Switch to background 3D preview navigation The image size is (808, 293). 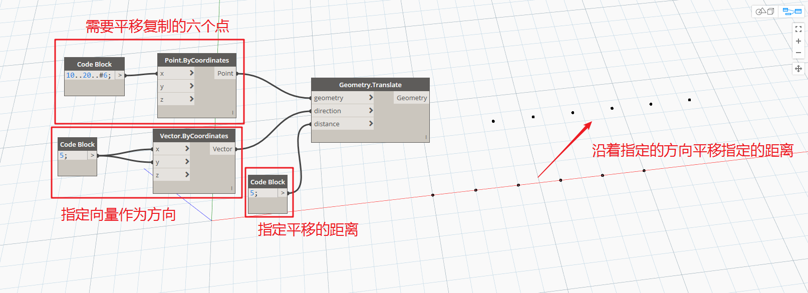(765, 11)
